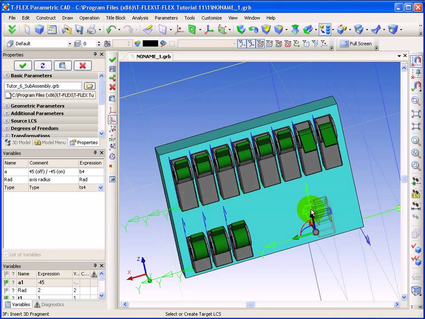Open file with the folder icon
This screenshot has width=425, height=319.
(66, 30)
